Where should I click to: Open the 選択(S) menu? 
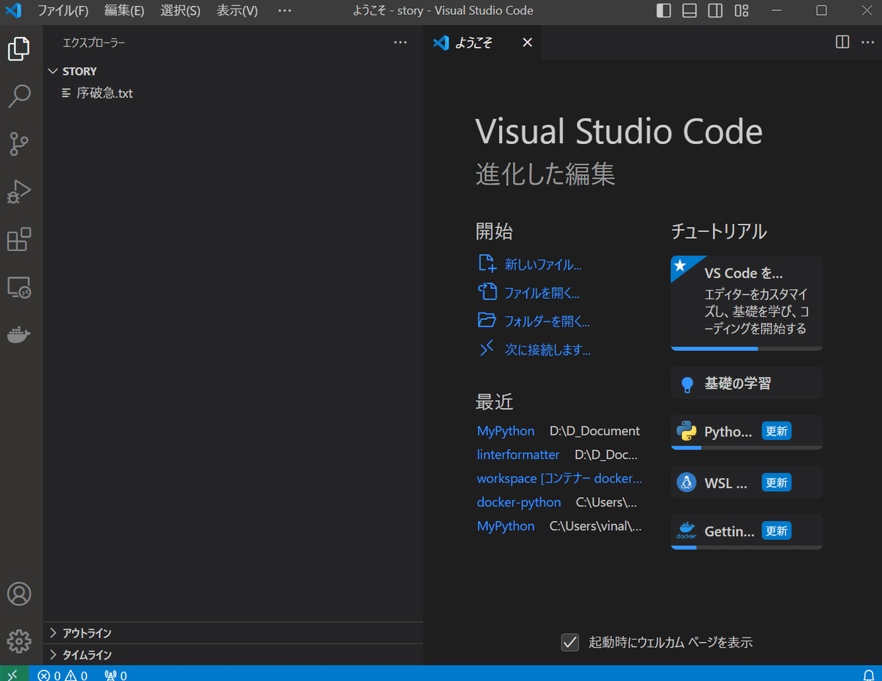click(x=181, y=11)
